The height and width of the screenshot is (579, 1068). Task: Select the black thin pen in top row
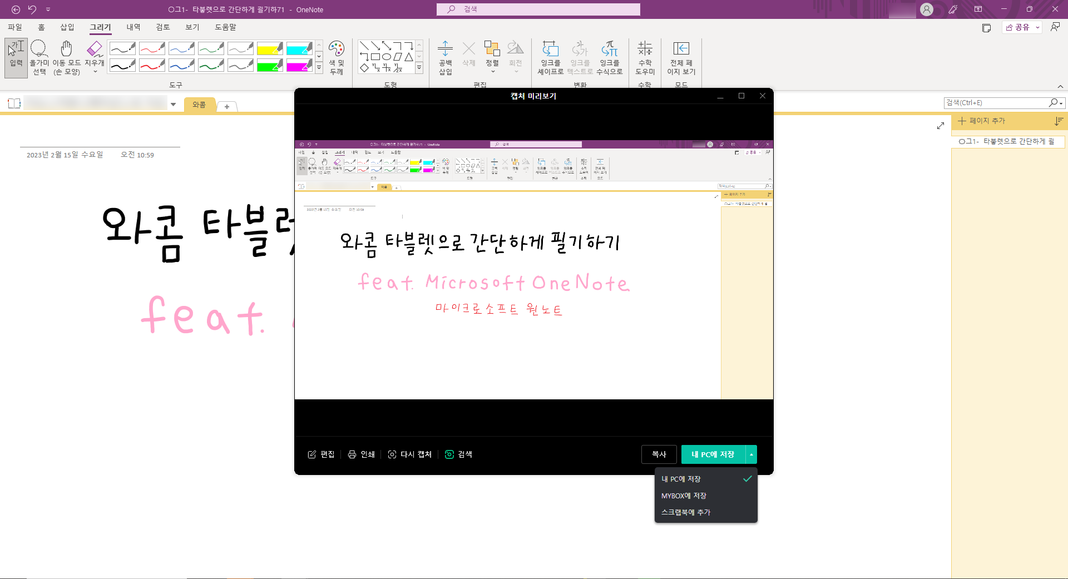coord(122,48)
